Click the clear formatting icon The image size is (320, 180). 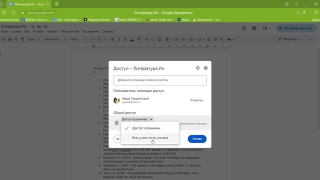click(x=221, y=39)
